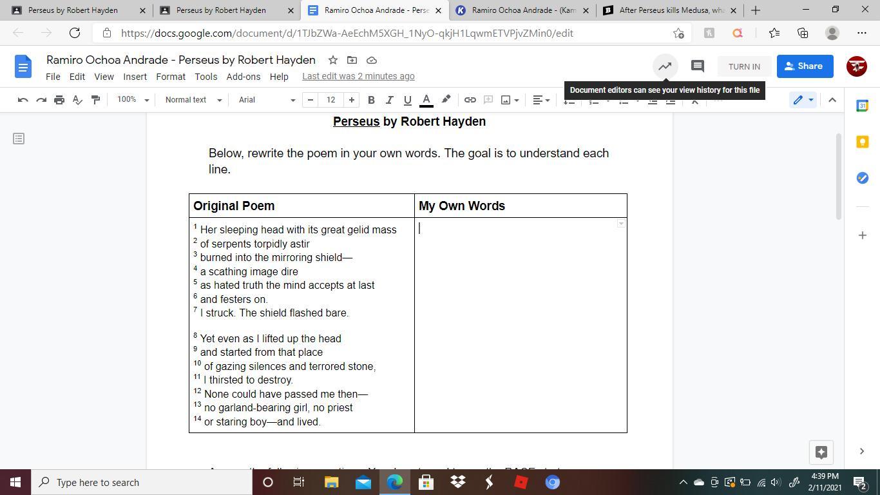Switch to the 'After Perseus kills Medusa' tab

click(x=670, y=10)
